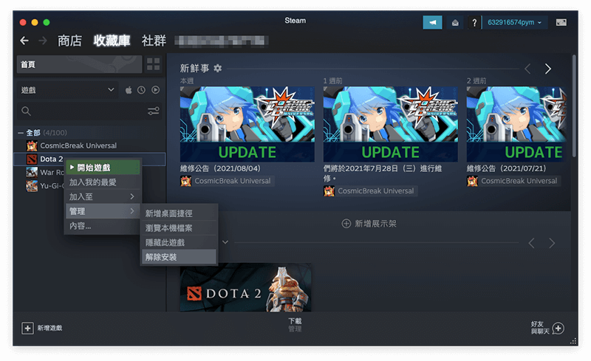Open the 維修公告（2021/08/04）news title
The height and width of the screenshot is (361, 591).
(220, 168)
